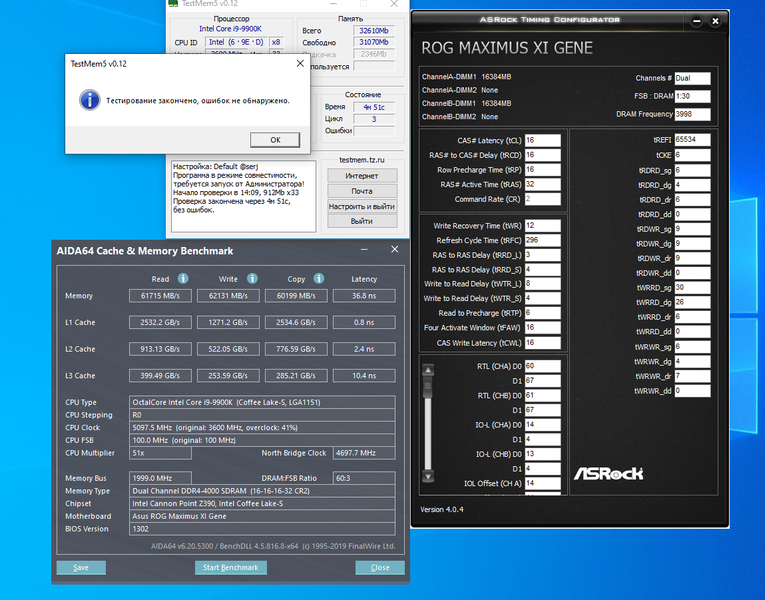Click the Memory Type field DDR4-4000
765x600 pixels.
point(262,491)
